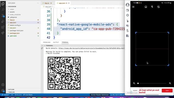The width and height of the screenshot is (174, 98).
Task: Click app.json breadcrumb path
Action: point(48,7)
